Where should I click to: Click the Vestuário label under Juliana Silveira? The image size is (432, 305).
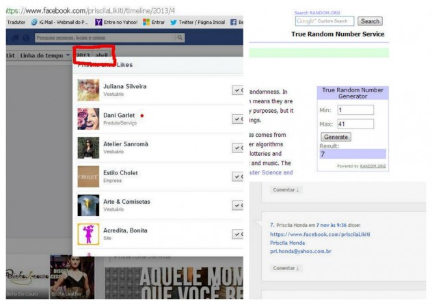pyautogui.click(x=113, y=94)
